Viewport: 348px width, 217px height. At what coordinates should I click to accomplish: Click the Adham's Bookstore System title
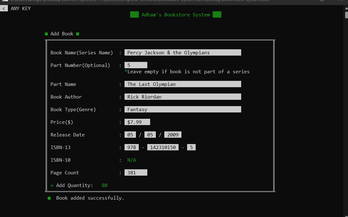tap(175, 15)
